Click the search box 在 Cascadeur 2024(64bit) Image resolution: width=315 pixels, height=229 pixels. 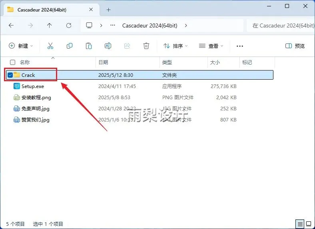281,25
